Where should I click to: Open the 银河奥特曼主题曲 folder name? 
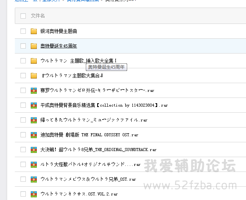tap(59, 31)
